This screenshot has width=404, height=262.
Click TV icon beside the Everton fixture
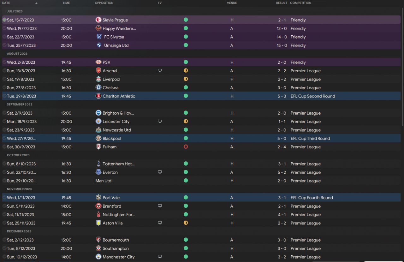(160, 172)
